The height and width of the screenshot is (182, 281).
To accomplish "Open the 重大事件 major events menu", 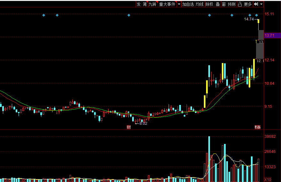I will click(167, 4).
